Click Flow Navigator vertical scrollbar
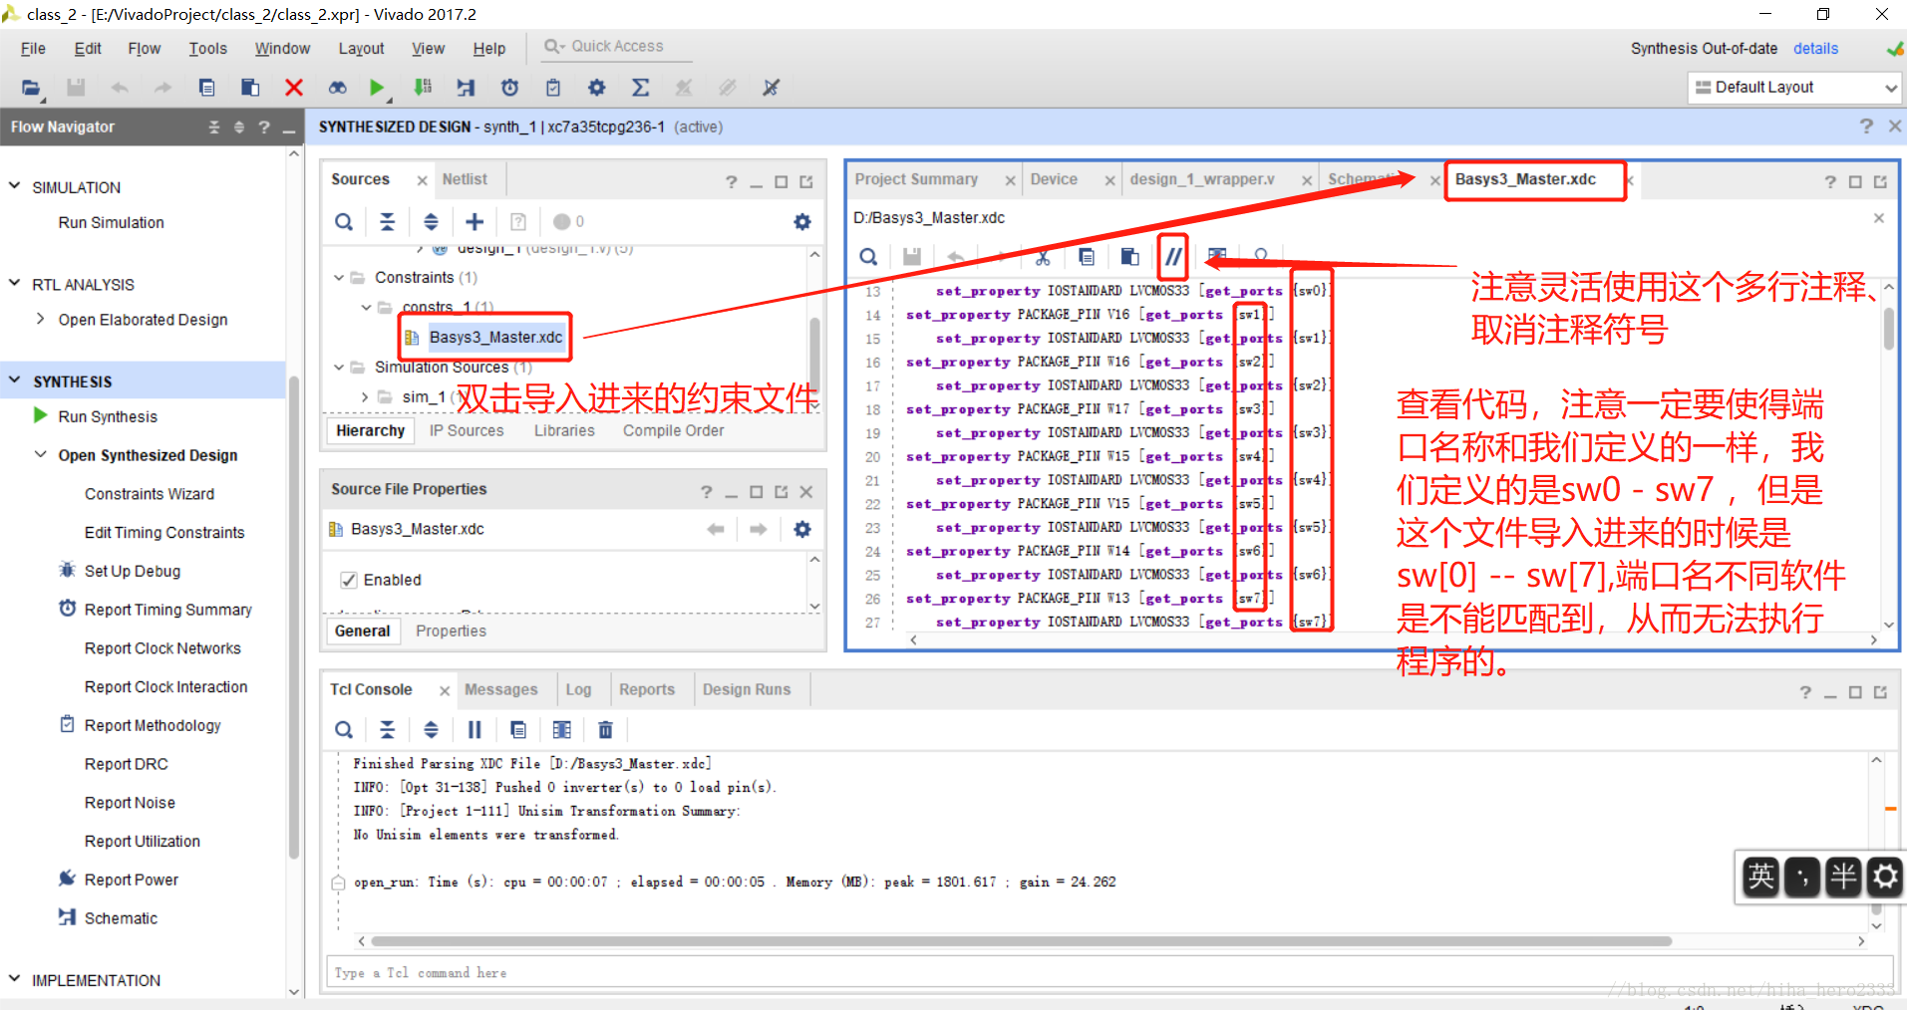The height and width of the screenshot is (1010, 1907). click(293, 618)
